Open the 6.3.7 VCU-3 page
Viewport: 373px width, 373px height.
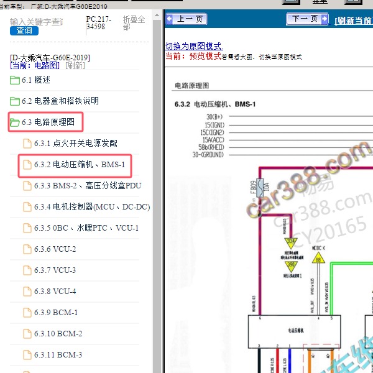55,270
